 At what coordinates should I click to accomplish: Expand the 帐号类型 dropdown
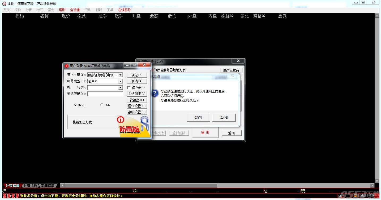click(x=121, y=81)
